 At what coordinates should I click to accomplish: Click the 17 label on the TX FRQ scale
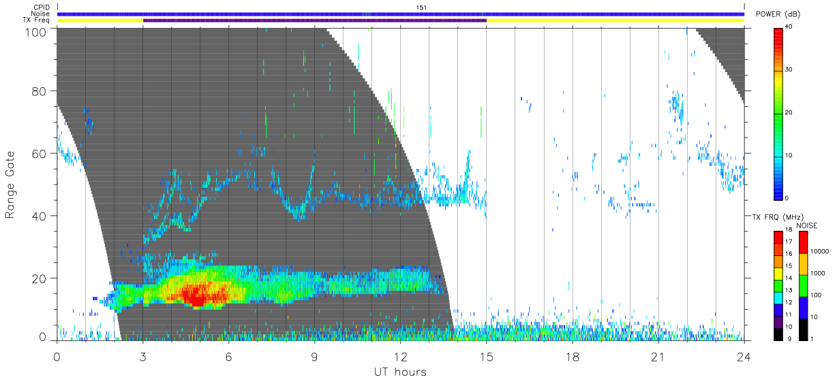click(789, 242)
